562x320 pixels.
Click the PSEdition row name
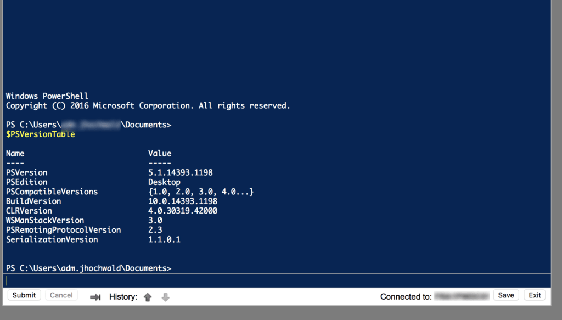pos(26,182)
